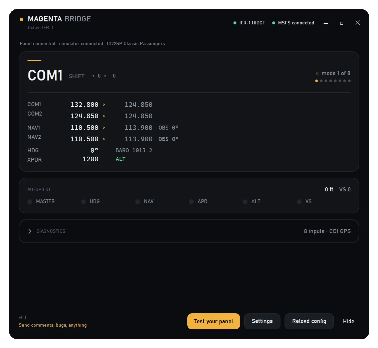This screenshot has width=378, height=348.
Task: Click the right arrow next to SHIFT
Action: click(105, 76)
